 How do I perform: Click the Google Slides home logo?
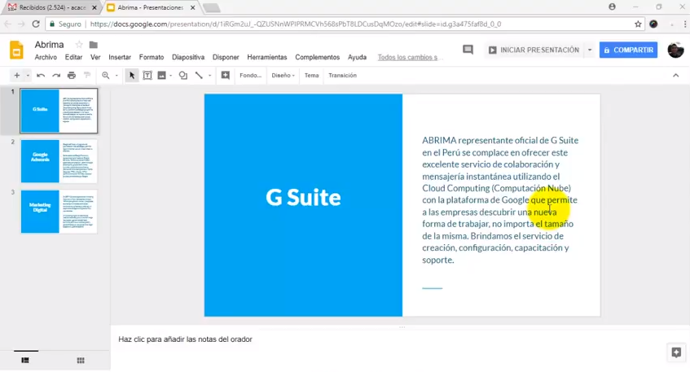[16, 50]
